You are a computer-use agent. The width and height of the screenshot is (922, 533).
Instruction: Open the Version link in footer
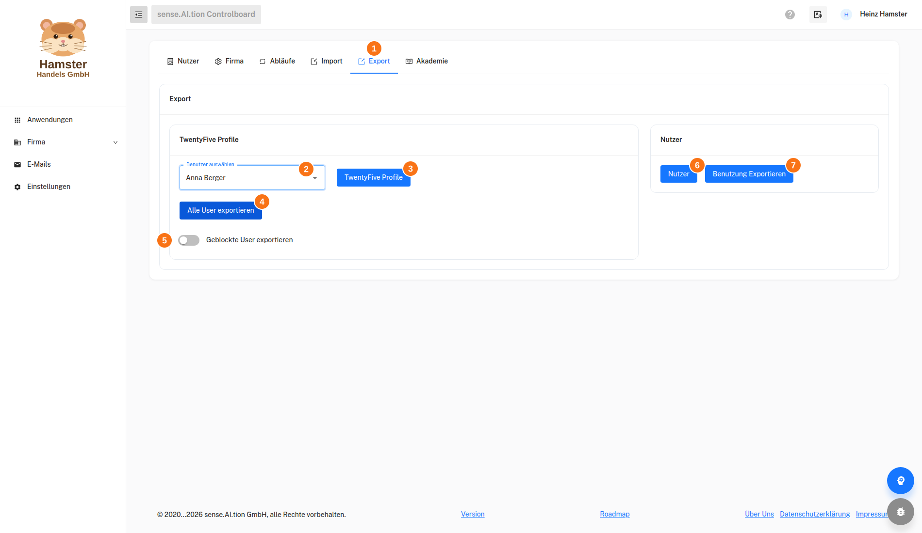(x=473, y=514)
